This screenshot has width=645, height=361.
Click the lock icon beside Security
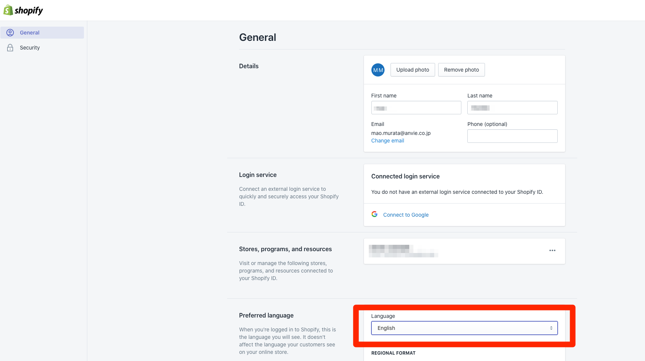click(x=10, y=47)
